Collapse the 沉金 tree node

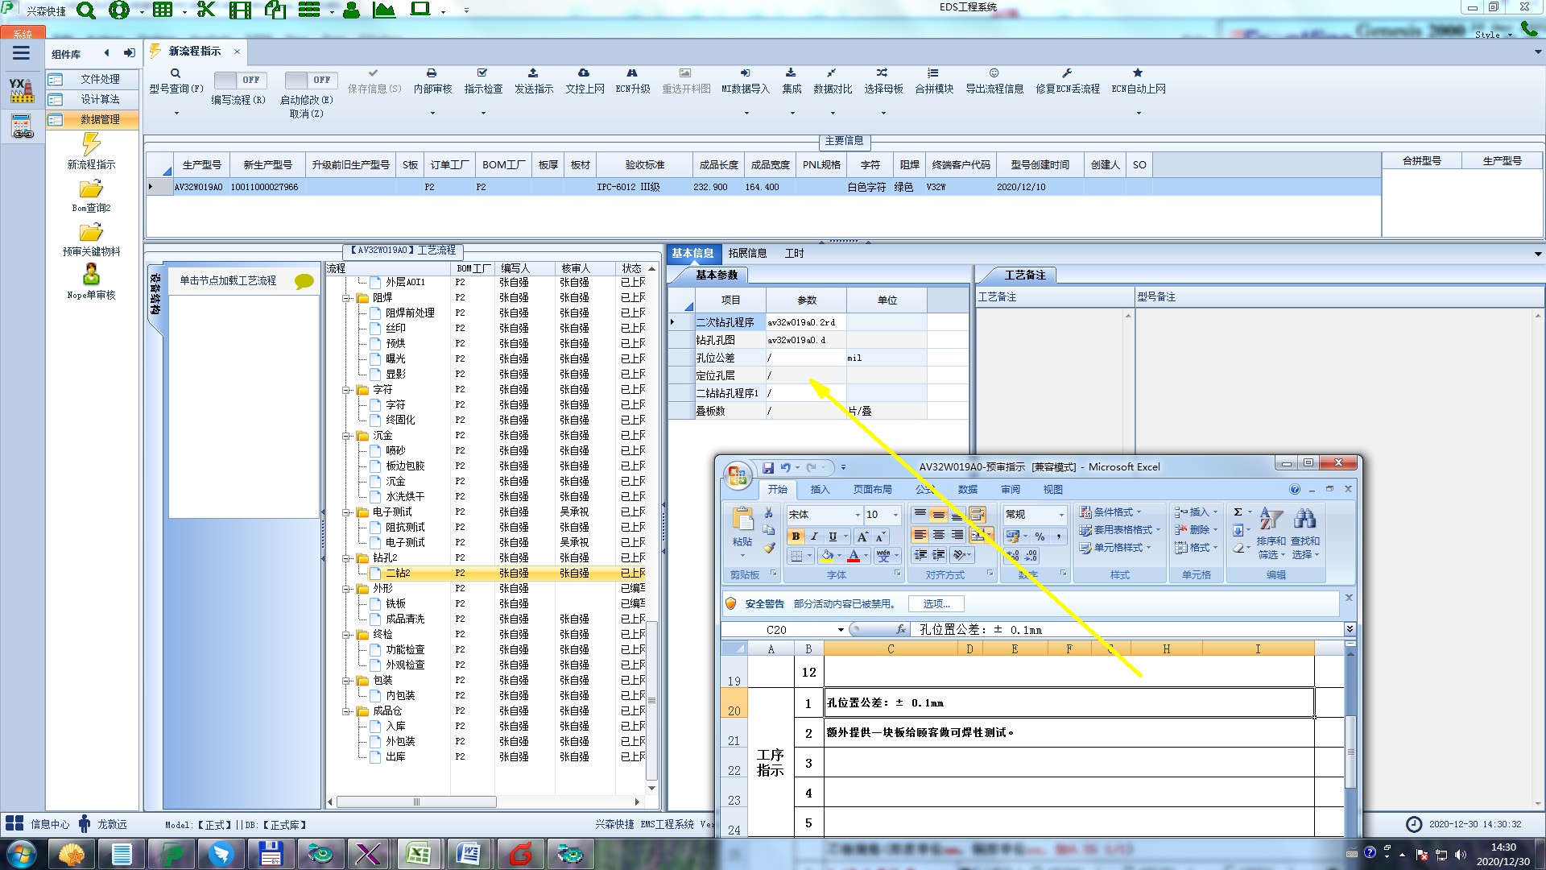click(x=347, y=436)
